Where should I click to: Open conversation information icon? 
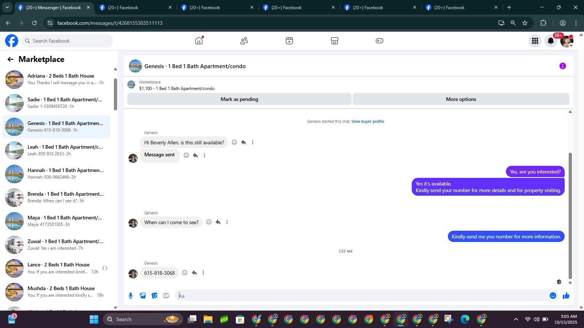pyautogui.click(x=562, y=66)
